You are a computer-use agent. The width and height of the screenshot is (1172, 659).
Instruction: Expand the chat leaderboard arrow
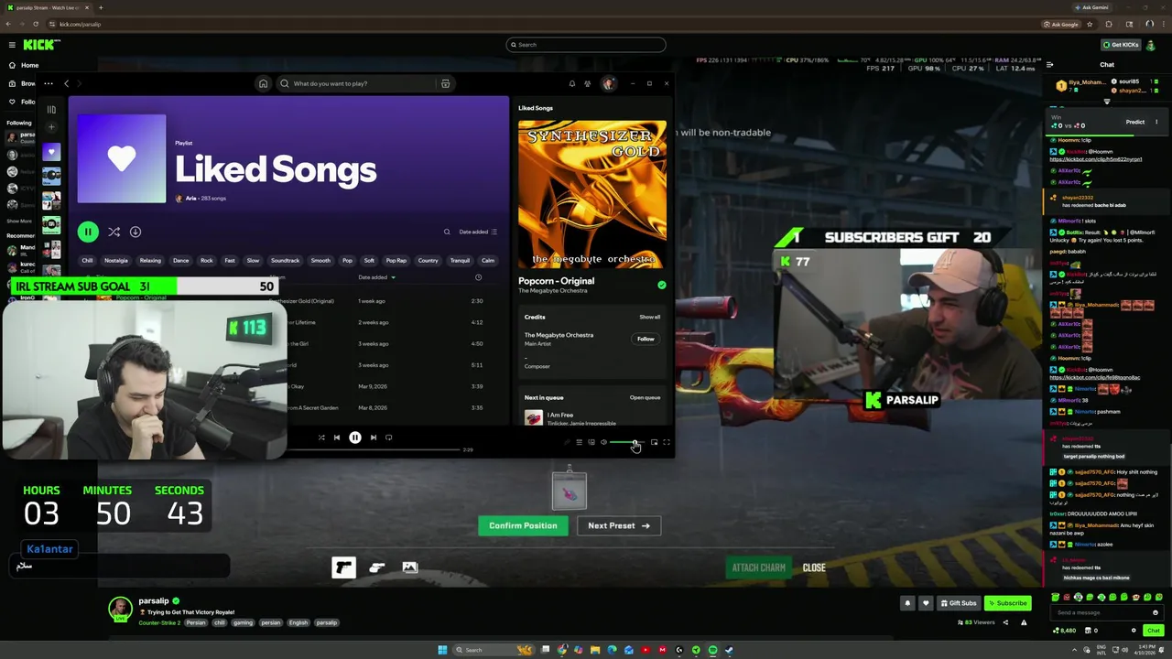pyautogui.click(x=1106, y=102)
